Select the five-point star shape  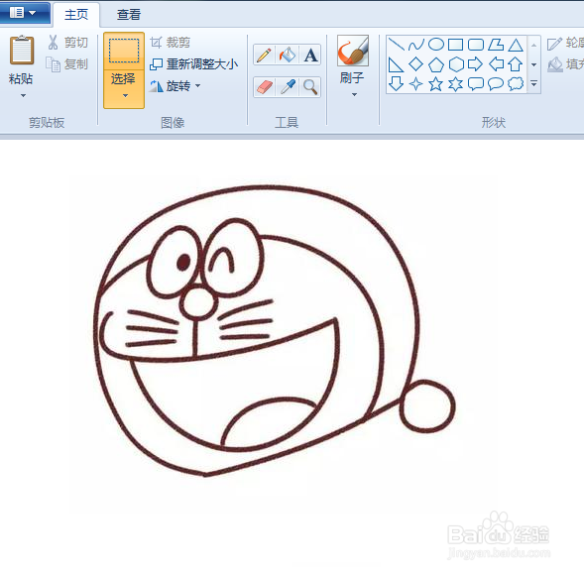coord(435,84)
